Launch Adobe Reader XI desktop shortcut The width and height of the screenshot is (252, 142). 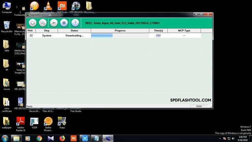[20, 124]
